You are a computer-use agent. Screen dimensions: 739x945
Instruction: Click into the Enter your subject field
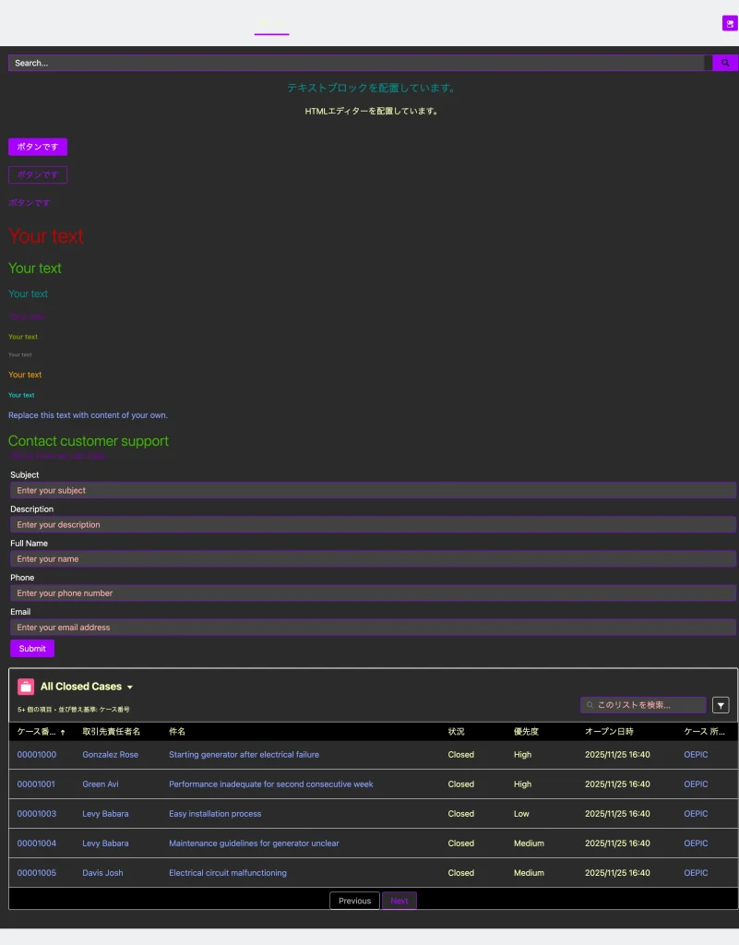coord(373,490)
